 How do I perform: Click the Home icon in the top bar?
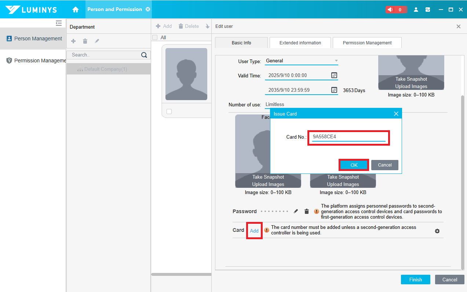tap(76, 10)
